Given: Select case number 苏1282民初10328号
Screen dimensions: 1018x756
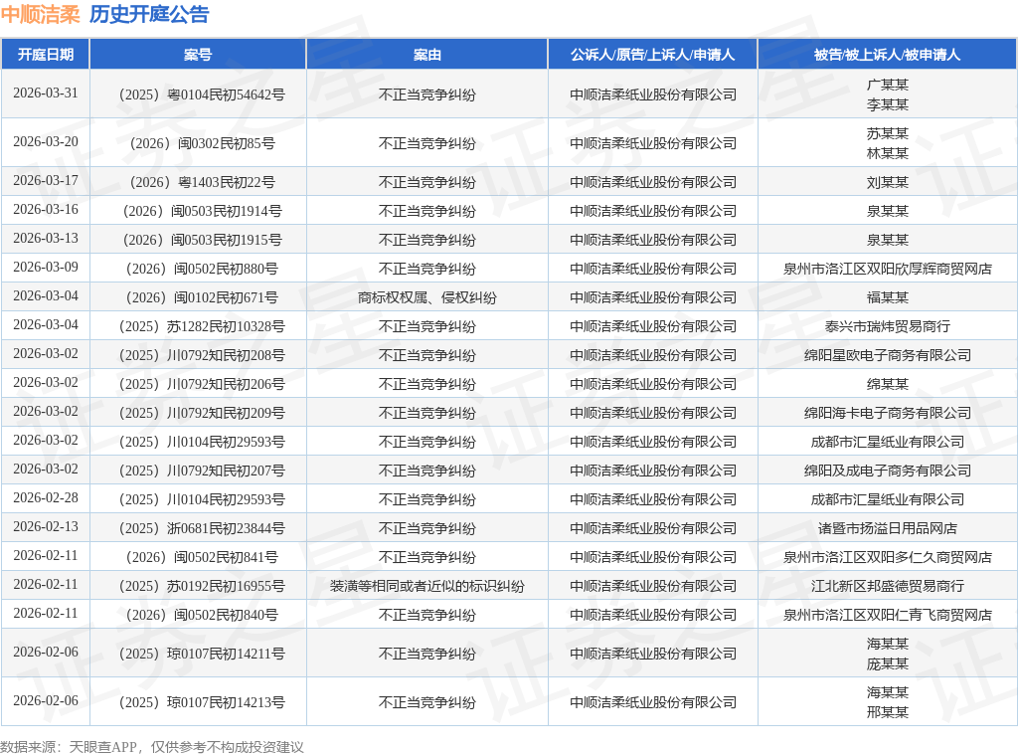Looking at the screenshot, I should click(x=202, y=326).
